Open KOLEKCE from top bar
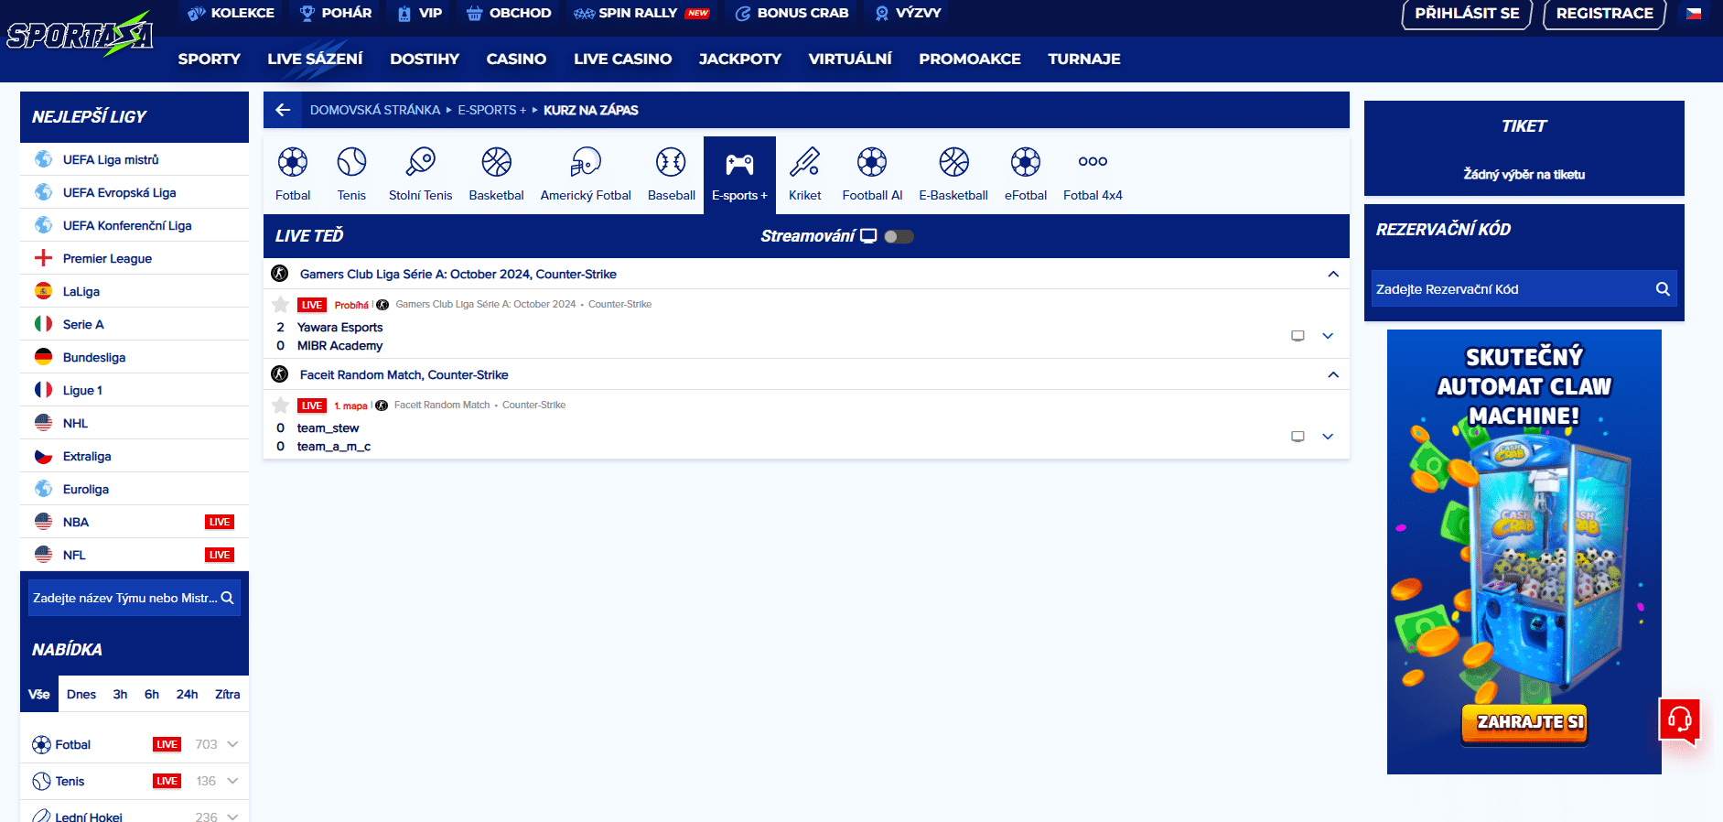The width and height of the screenshot is (1723, 822). (x=231, y=13)
